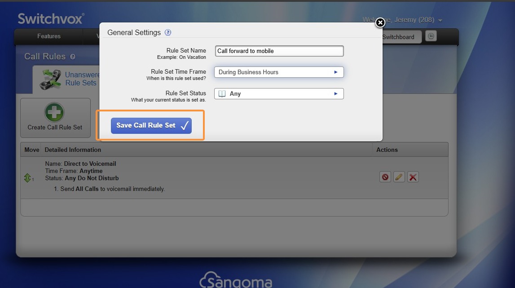This screenshot has height=288, width=515.
Task: Open the Rule Set Time Frame dropdown
Action: click(279, 72)
